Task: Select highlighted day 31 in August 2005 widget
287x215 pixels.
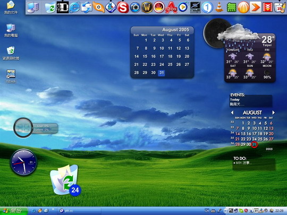Action: [161, 73]
